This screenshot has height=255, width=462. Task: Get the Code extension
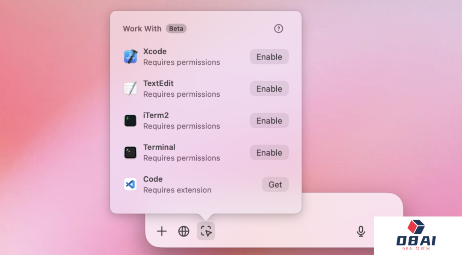pos(275,184)
